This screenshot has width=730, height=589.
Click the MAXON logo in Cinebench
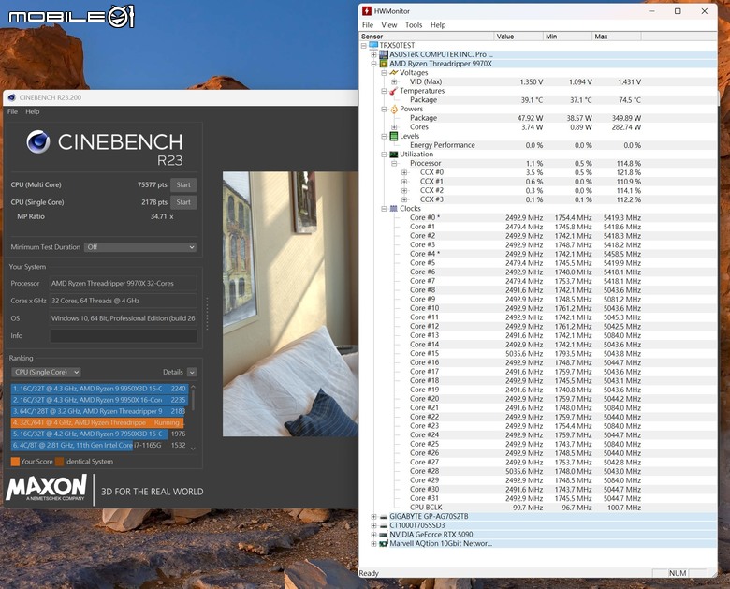tap(47, 488)
